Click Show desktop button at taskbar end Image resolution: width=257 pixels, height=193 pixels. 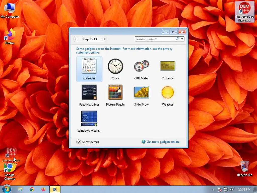coord(255,189)
